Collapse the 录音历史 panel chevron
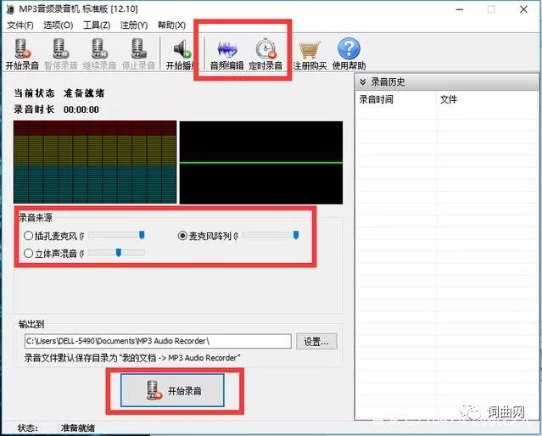 (362, 82)
